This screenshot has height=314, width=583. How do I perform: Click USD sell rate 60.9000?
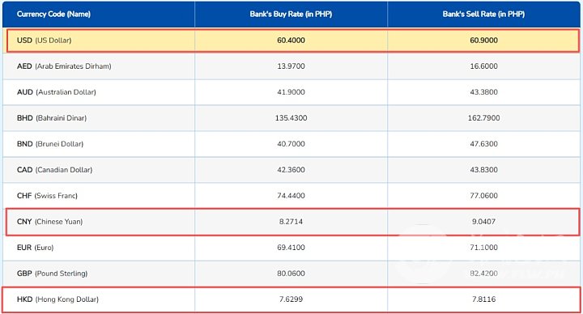tap(483, 40)
